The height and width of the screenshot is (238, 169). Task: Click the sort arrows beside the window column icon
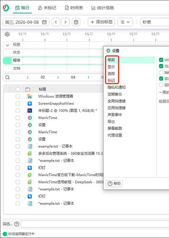[33, 89]
